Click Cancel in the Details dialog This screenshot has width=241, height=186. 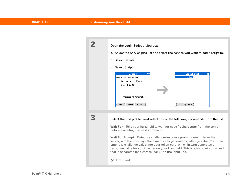[130, 105]
